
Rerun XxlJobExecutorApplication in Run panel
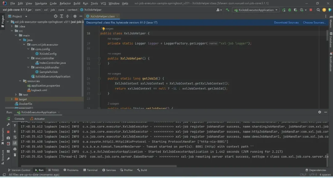(8, 118)
